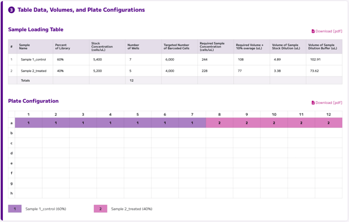Download the Sample Loading Table pdf
349x222 pixels.
[327, 31]
